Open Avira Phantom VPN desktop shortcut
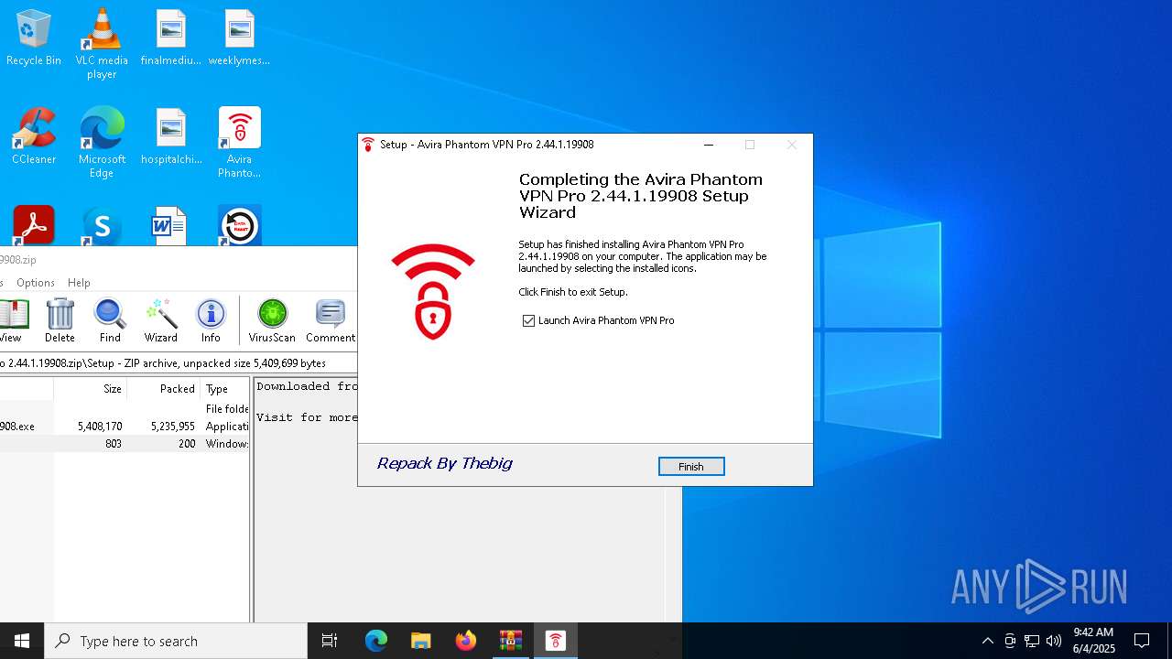 (239, 143)
